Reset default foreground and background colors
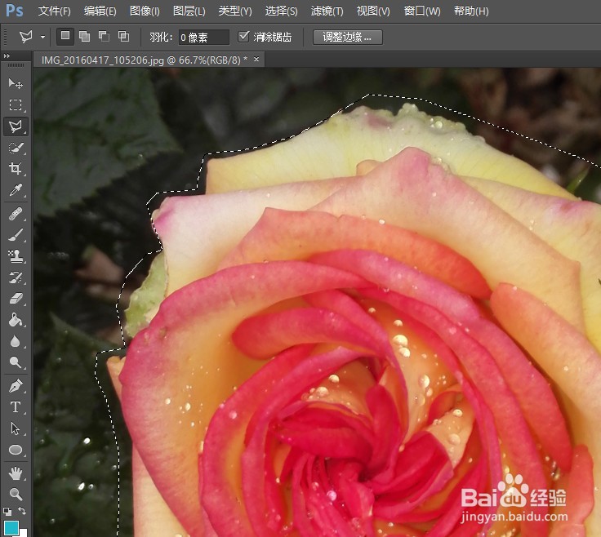This screenshot has width=601, height=537. (x=7, y=512)
